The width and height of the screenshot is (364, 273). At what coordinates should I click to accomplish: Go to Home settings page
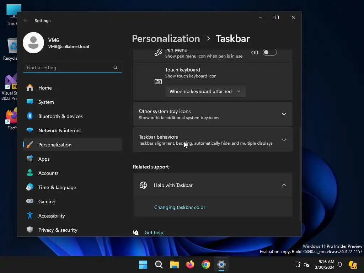[73, 88]
